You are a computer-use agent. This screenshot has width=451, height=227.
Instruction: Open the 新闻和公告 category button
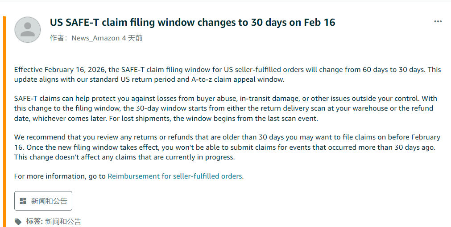(43, 201)
